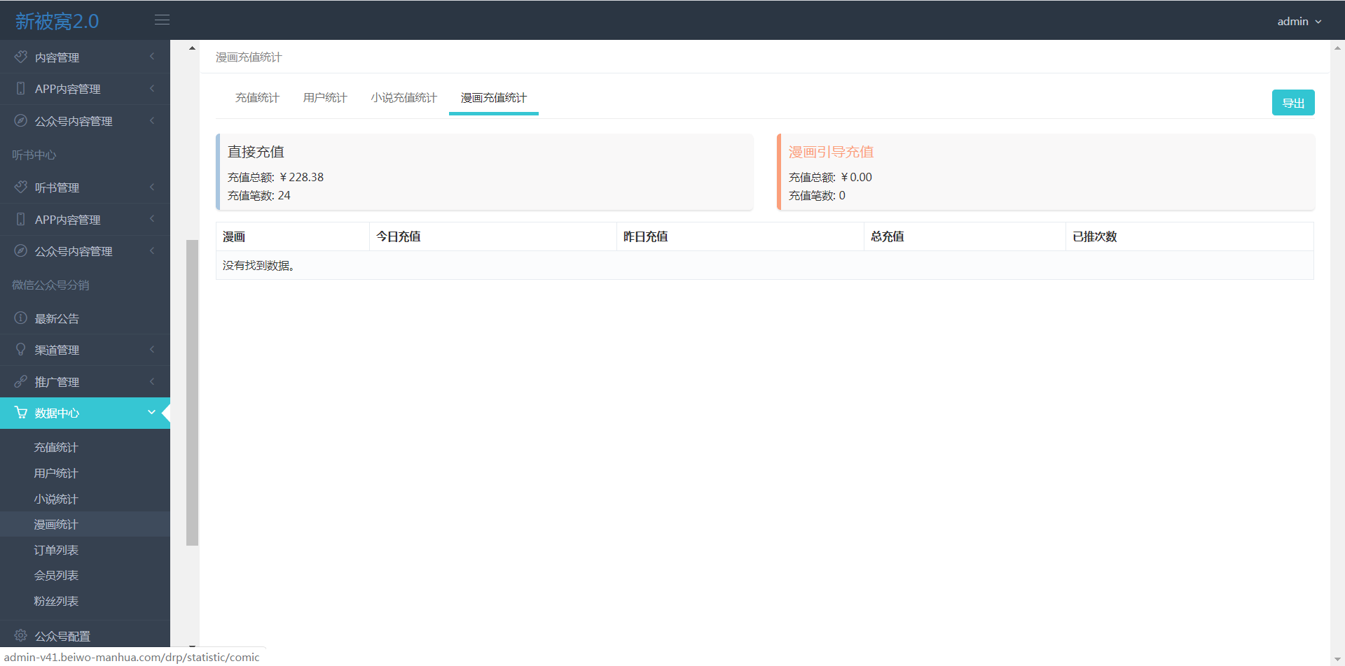
Task: Expand second 公众号内容管理 menu chevron
Action: pos(152,250)
